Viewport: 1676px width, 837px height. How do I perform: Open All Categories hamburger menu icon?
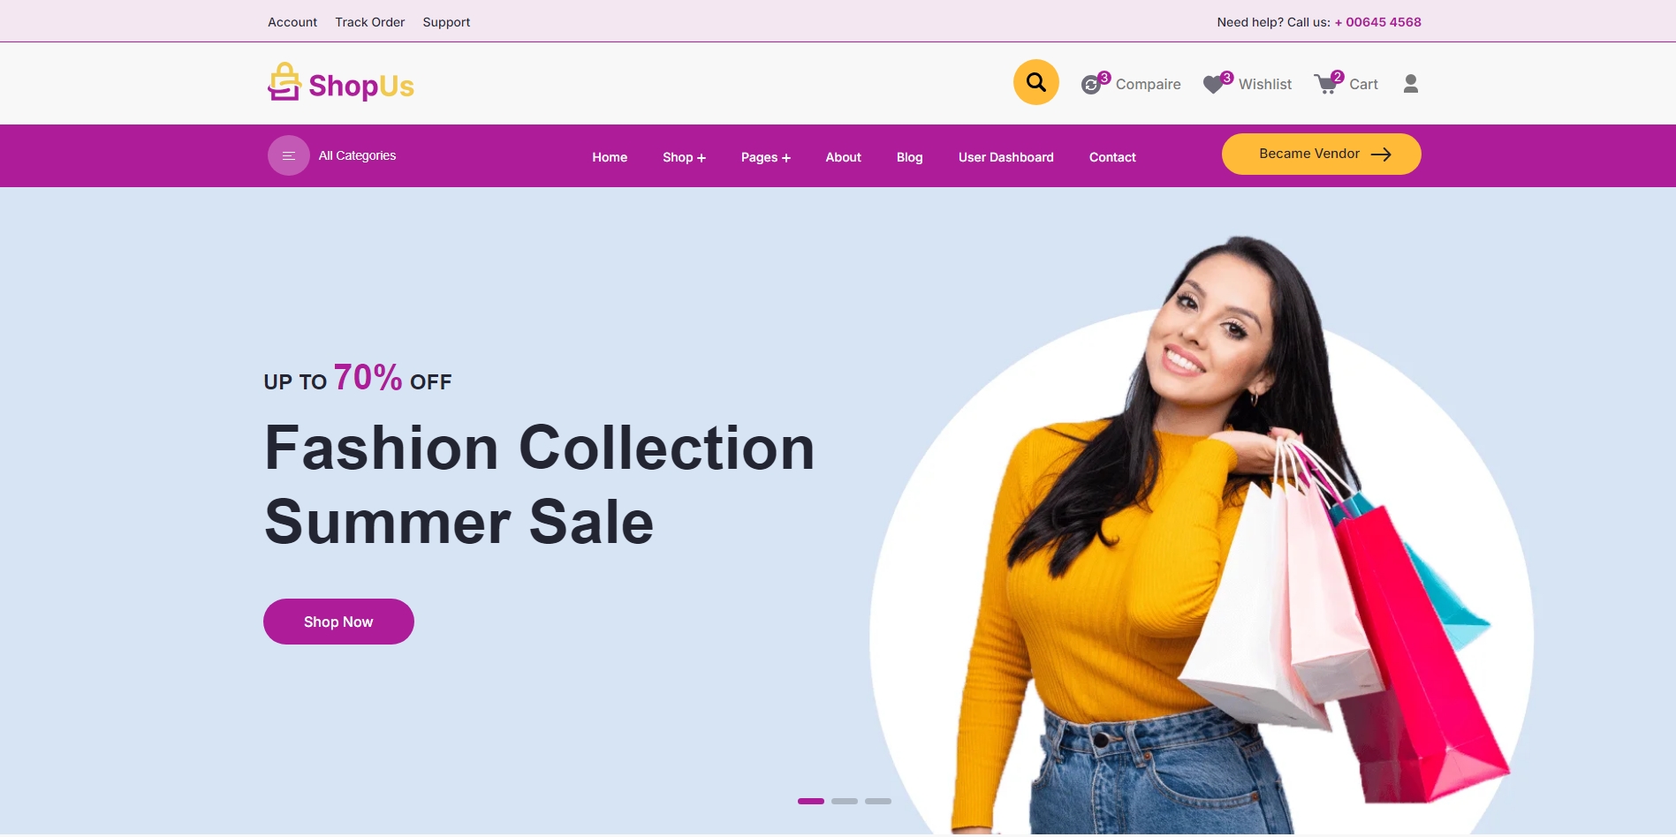pos(289,155)
